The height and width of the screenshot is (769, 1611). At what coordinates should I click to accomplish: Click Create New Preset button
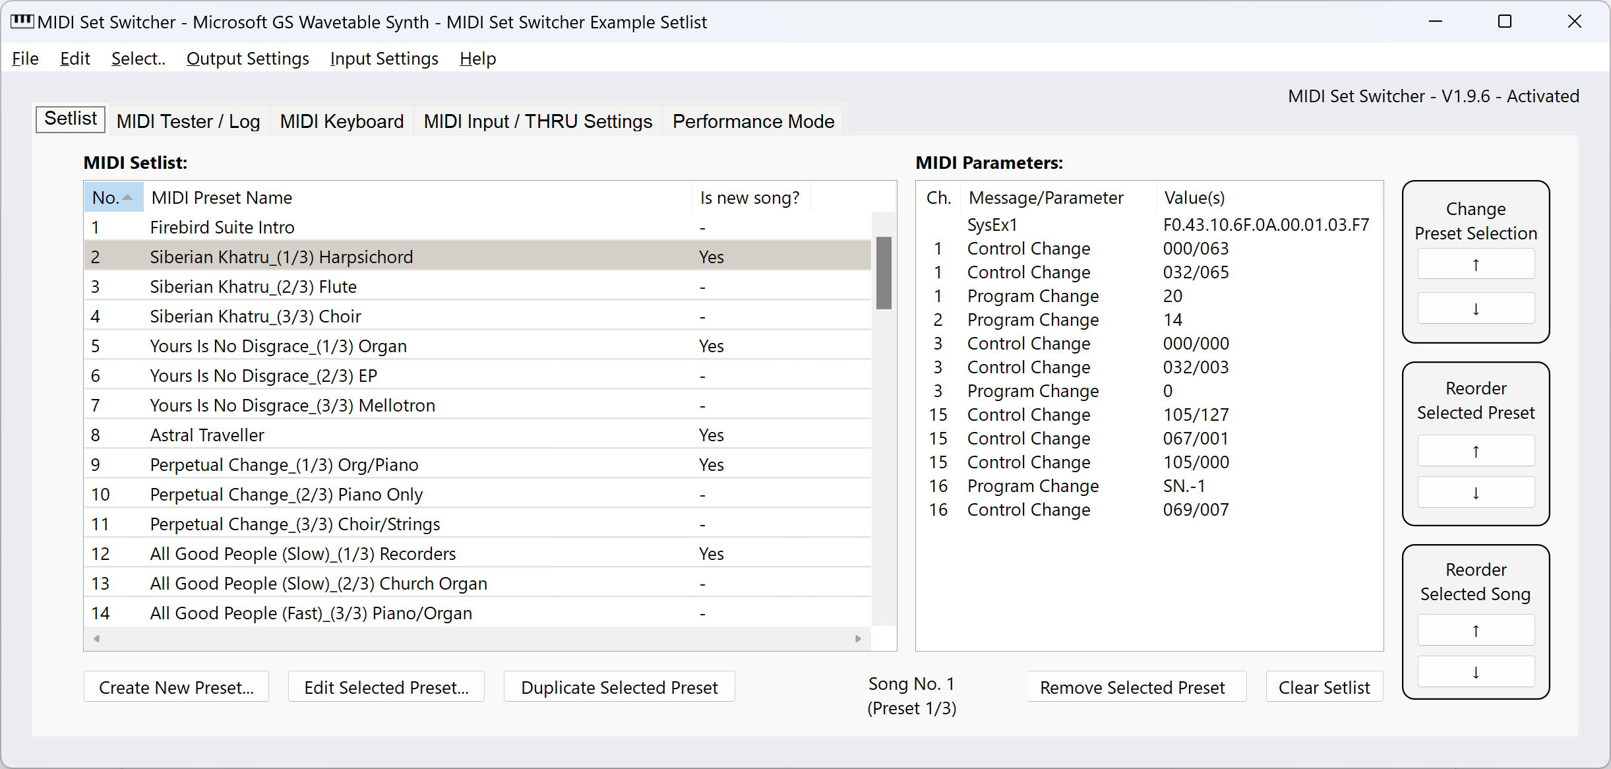[176, 687]
